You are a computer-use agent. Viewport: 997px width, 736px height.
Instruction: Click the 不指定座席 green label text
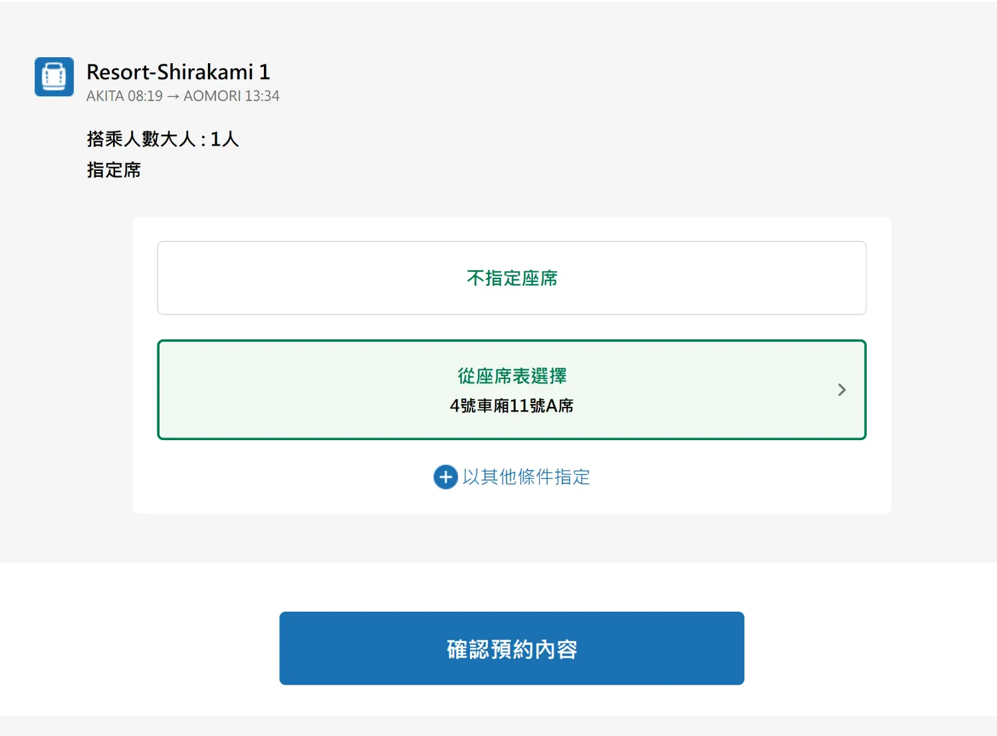coord(512,278)
